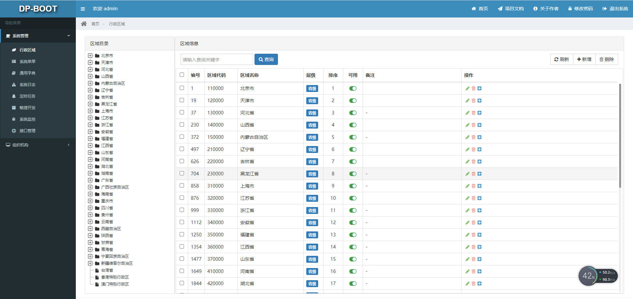Toggle the 可用 switch for 山西省
This screenshot has height=299, width=633.
[353, 125]
